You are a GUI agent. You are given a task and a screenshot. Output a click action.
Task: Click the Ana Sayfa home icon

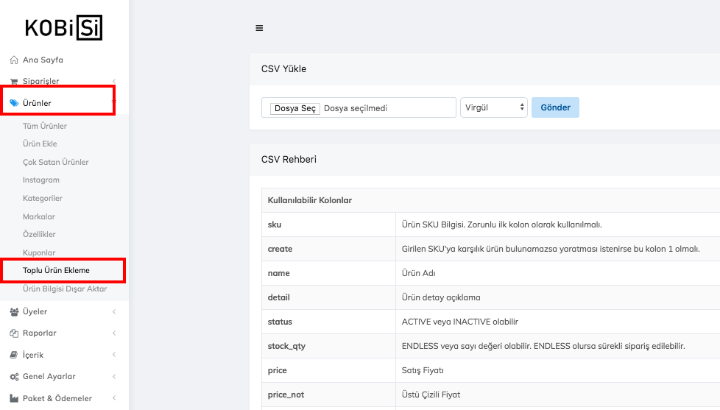point(14,60)
